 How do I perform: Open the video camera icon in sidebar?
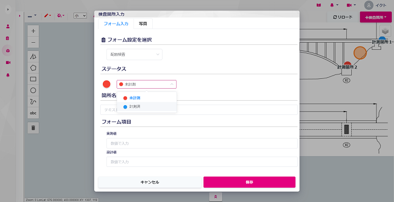pos(8,62)
